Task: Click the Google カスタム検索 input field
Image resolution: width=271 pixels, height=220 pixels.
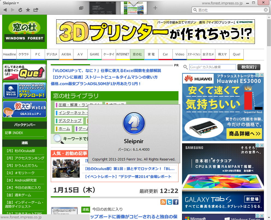Action: 213,67
